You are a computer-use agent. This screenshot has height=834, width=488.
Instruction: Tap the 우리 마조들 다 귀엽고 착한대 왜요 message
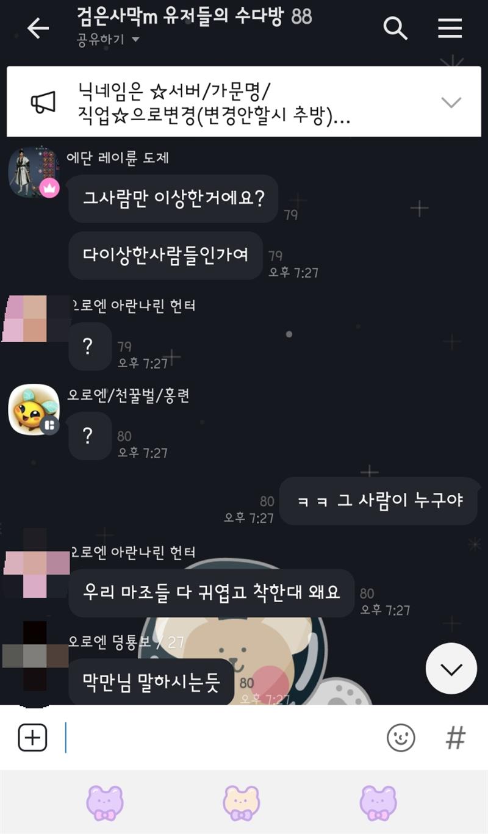click(x=211, y=593)
